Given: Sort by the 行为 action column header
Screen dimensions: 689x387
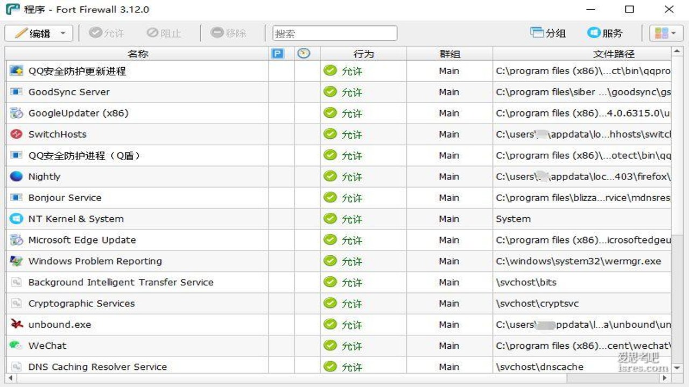Looking at the screenshot, I should pos(363,54).
